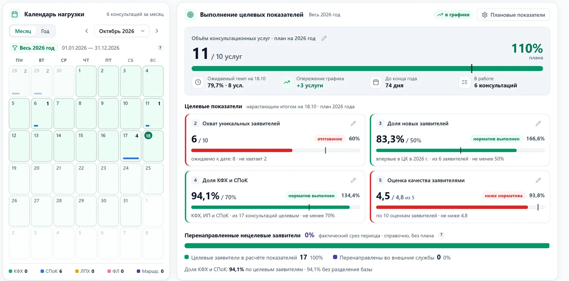Screen dimensions: 569x281
Task: Edit the Охват уникальных заявителей card
Action: tap(353, 123)
